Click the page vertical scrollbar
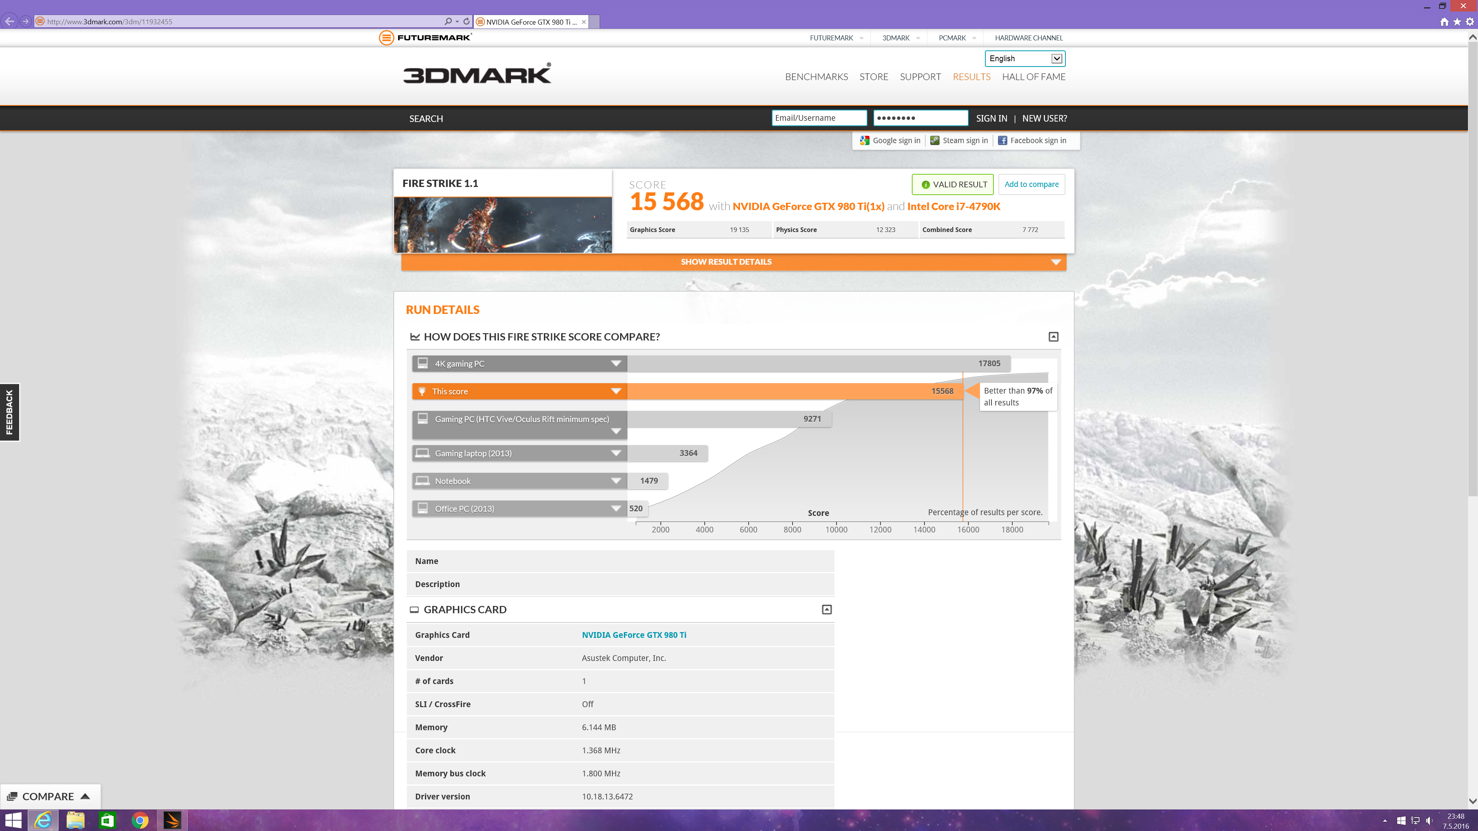The image size is (1478, 831). 1472,270
